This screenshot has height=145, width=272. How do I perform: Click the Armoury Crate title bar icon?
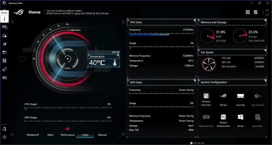[x=4, y=3]
